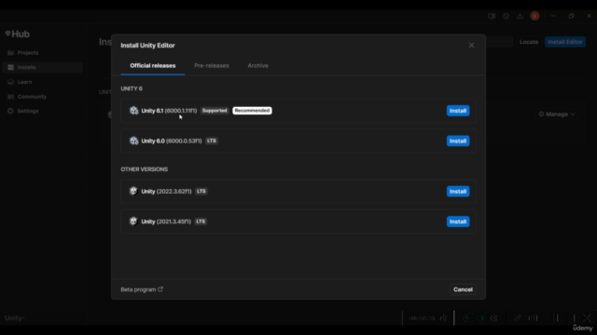The width and height of the screenshot is (597, 335).
Task: Click the Recommended badge on Unity 6.1
Action: click(x=252, y=111)
